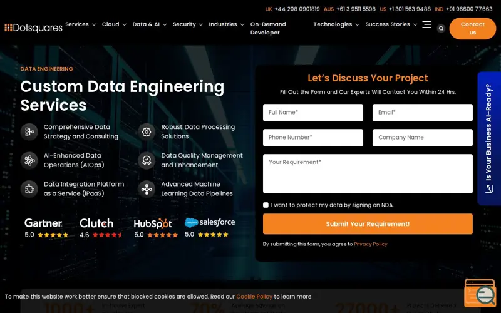Focus the Your Requirement text area
Viewport: 501px width, 313px height.
pyautogui.click(x=368, y=174)
